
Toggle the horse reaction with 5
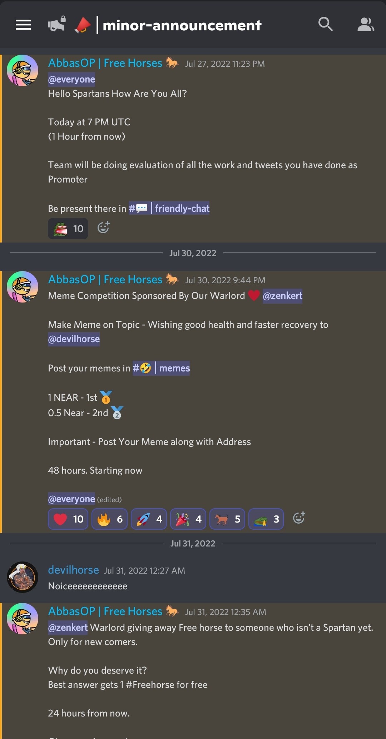227,519
